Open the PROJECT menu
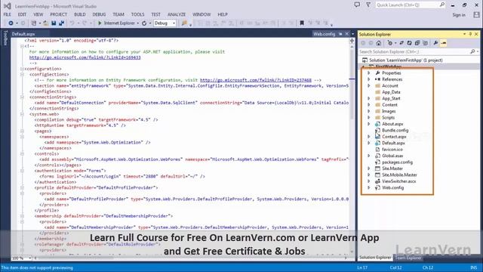 pos(59,14)
